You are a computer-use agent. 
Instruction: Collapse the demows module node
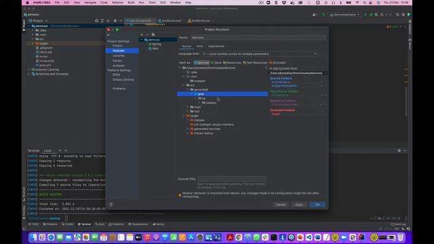142,40
